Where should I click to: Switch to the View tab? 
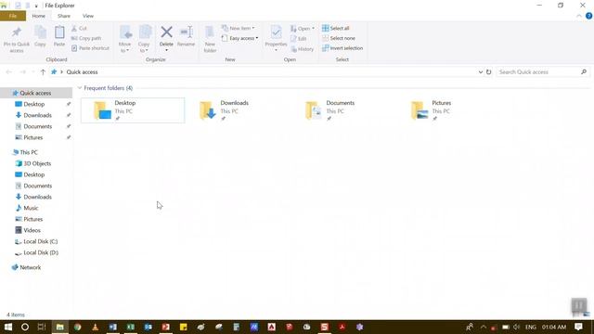(x=88, y=16)
